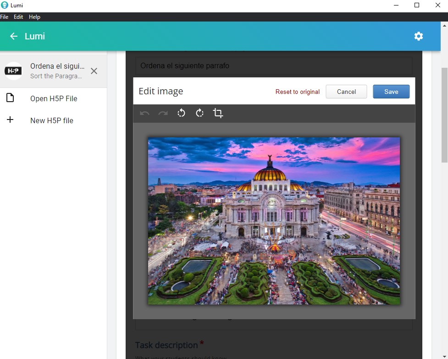The height and width of the screenshot is (359, 448).
Task: Click Reset to original link
Action: click(297, 92)
